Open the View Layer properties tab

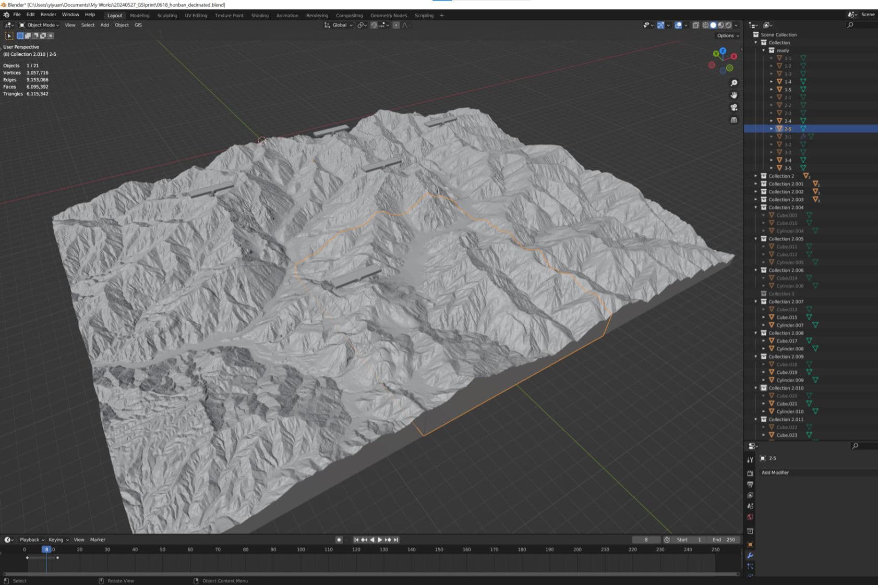[750, 495]
